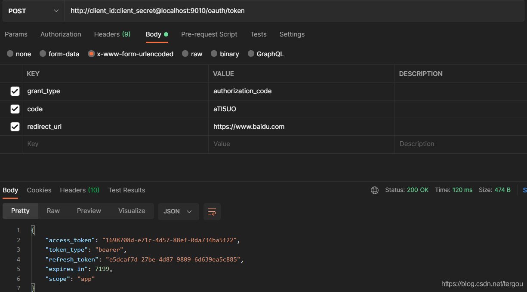Click the redirect_uri key cell

pyautogui.click(x=115, y=127)
